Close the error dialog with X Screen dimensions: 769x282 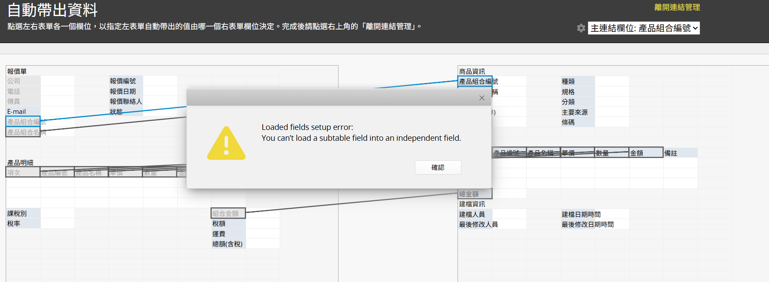(x=481, y=98)
